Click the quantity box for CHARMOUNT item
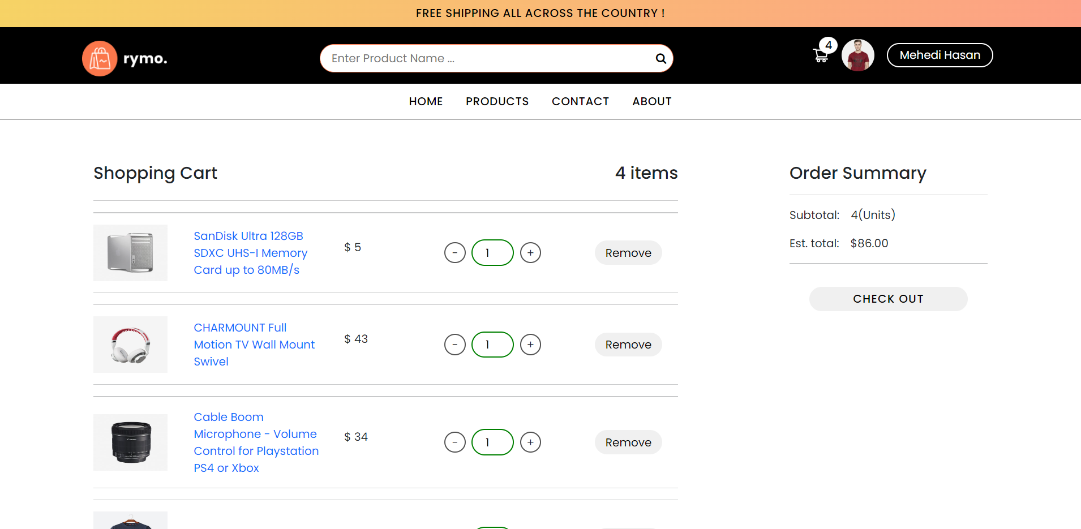 [492, 345]
